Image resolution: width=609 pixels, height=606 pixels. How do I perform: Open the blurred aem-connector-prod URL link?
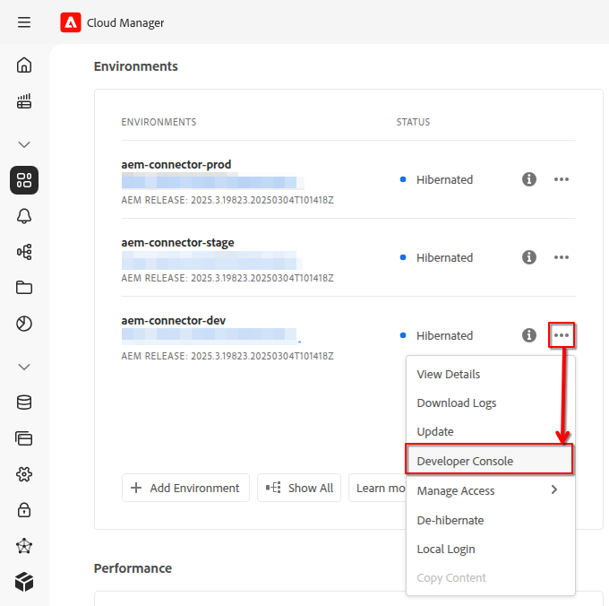[212, 181]
